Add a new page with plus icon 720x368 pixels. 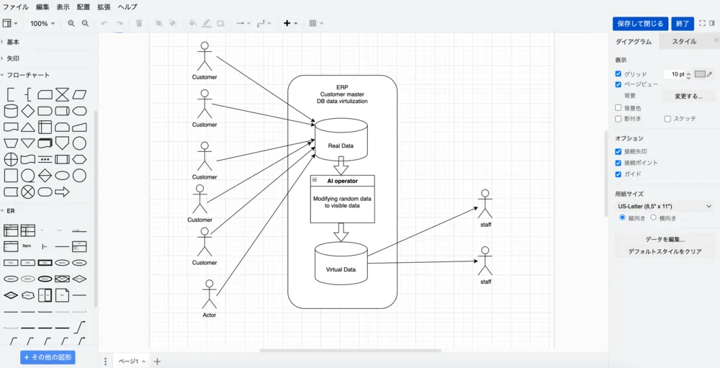pyautogui.click(x=157, y=362)
